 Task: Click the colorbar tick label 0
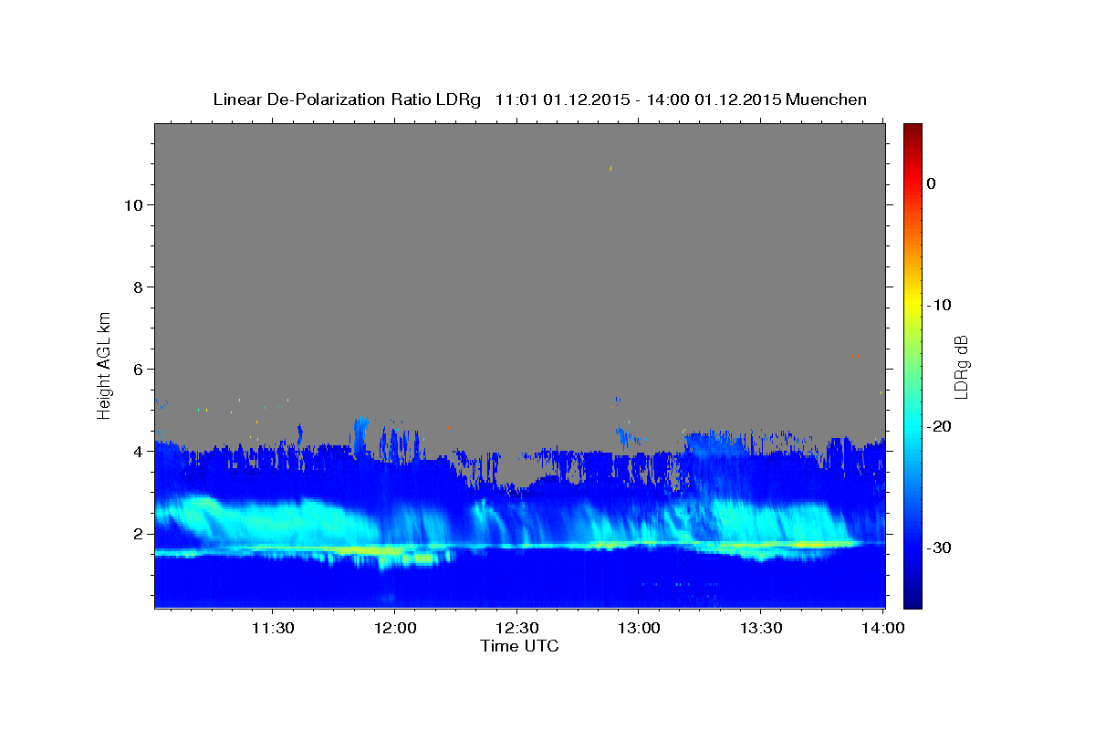pyautogui.click(x=932, y=183)
